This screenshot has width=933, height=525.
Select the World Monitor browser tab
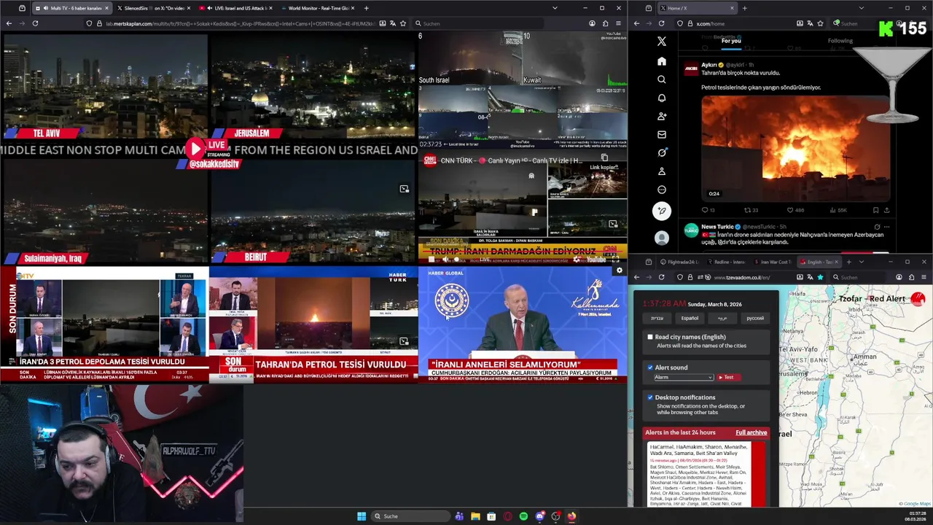pos(319,8)
